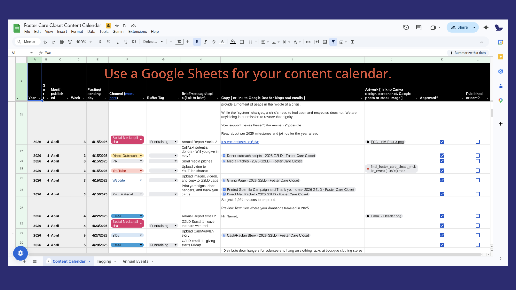Open Google Tasks side panel icon
The width and height of the screenshot is (516, 290).
click(x=501, y=71)
